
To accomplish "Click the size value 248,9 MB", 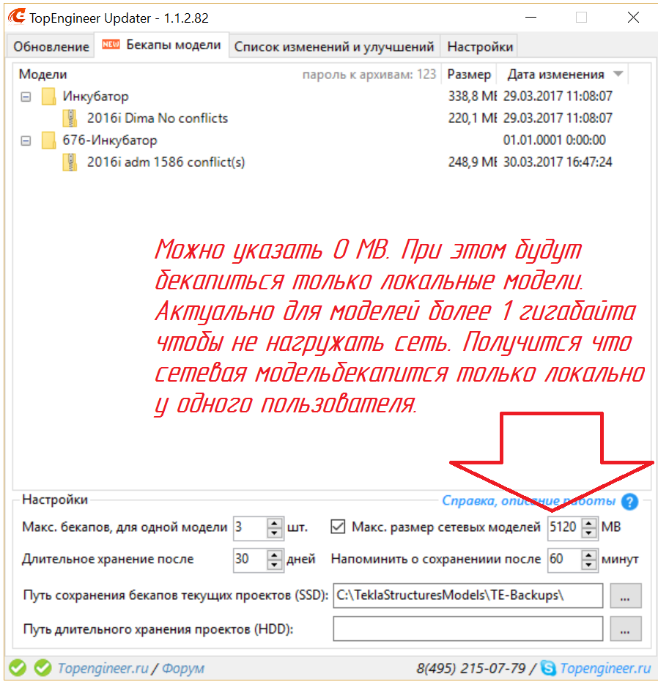I will pos(473,163).
